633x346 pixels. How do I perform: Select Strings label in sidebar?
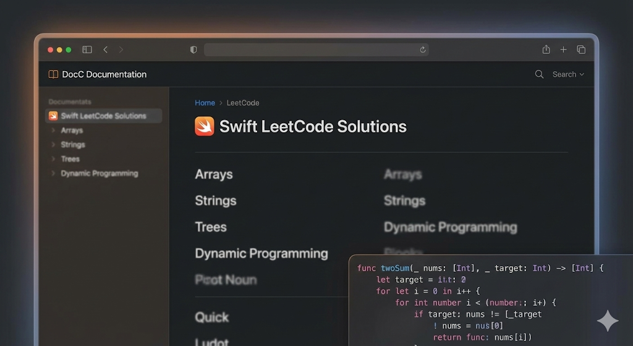[x=73, y=144]
